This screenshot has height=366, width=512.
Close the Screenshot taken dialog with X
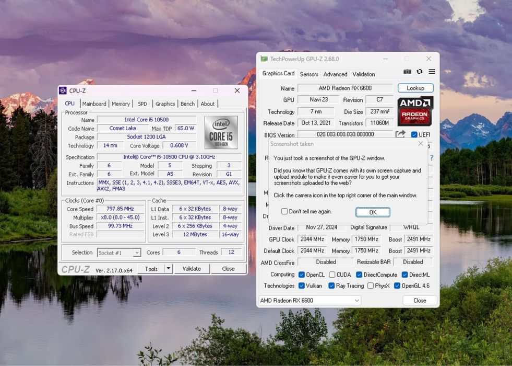pyautogui.click(x=421, y=144)
